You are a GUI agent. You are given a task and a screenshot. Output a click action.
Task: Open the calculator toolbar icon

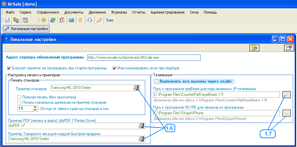(x=71, y=20)
